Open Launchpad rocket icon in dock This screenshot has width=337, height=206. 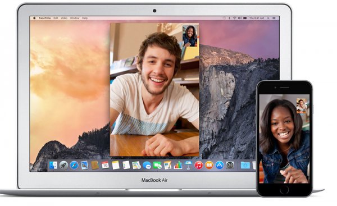click(x=63, y=166)
